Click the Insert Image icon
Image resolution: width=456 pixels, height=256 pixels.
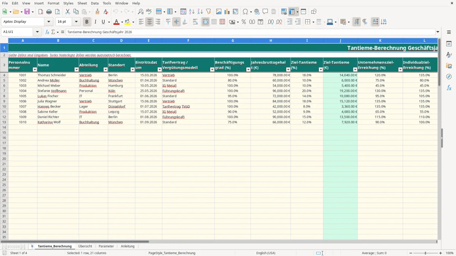pos(219,12)
